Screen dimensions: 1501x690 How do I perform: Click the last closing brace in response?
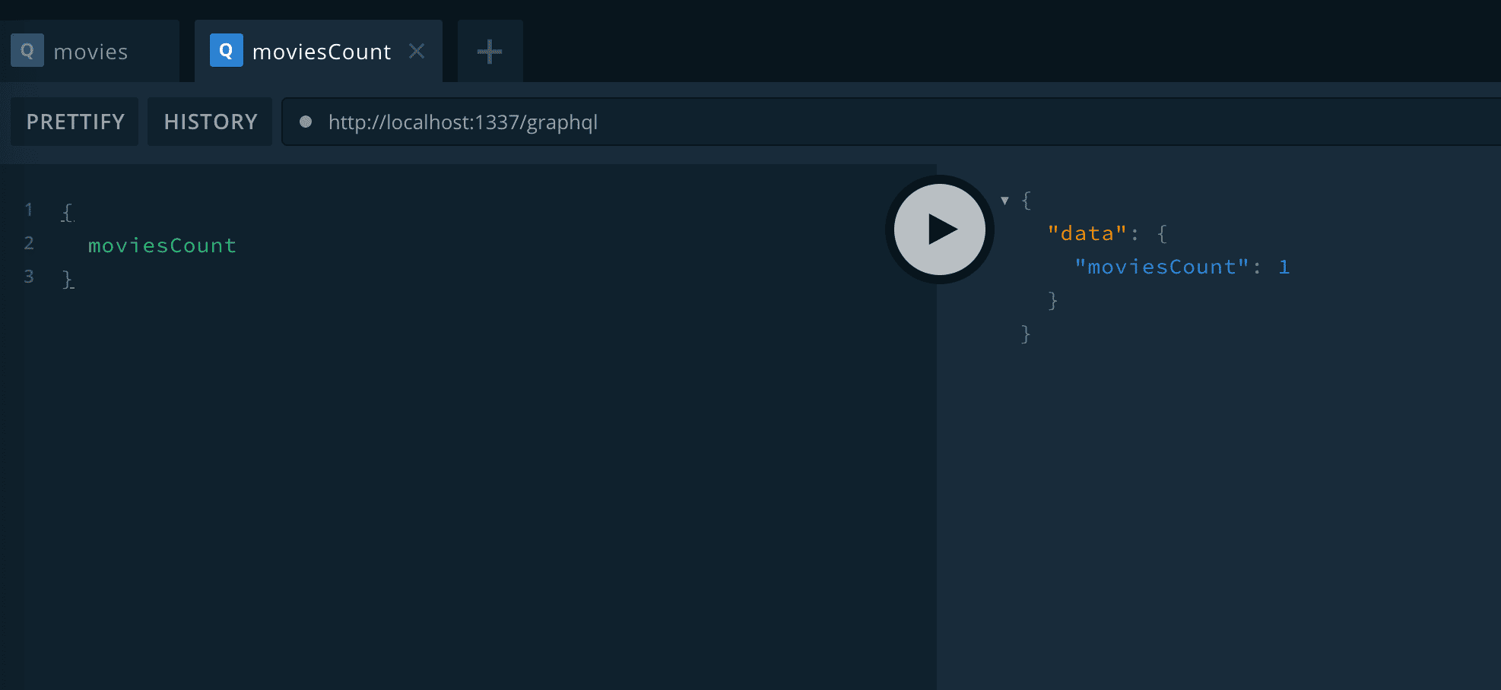1026,334
